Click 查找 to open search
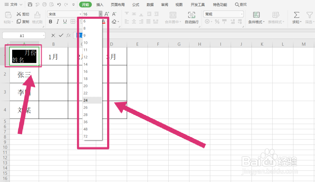This screenshot has width=315, height=182. (243, 4)
